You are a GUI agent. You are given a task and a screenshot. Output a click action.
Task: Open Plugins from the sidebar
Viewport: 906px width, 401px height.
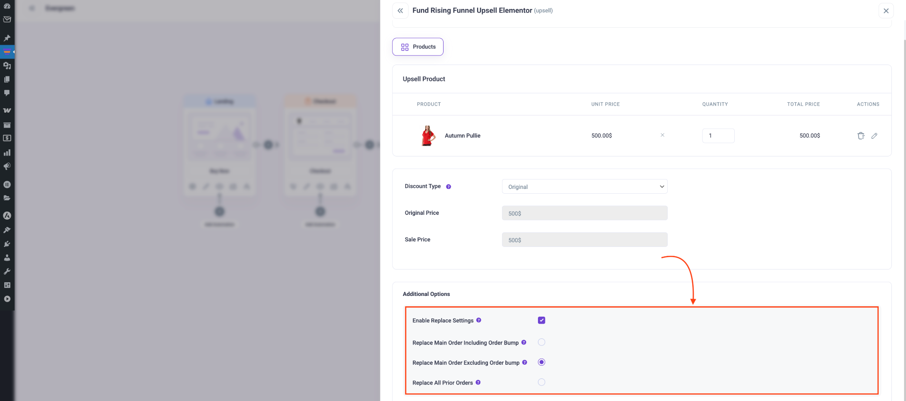[7, 244]
